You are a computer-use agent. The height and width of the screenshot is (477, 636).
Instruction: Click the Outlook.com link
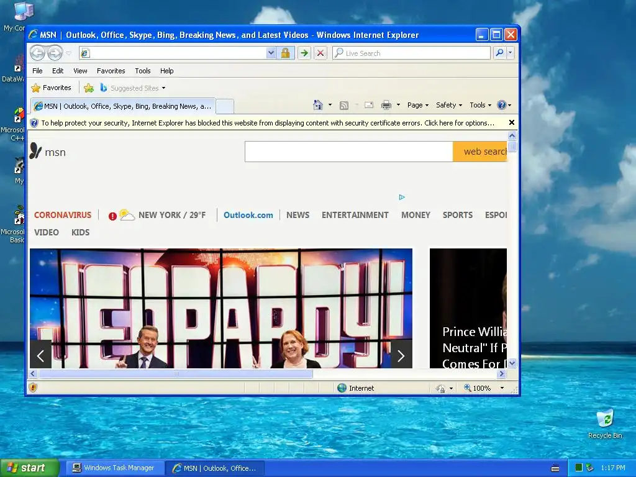click(248, 215)
